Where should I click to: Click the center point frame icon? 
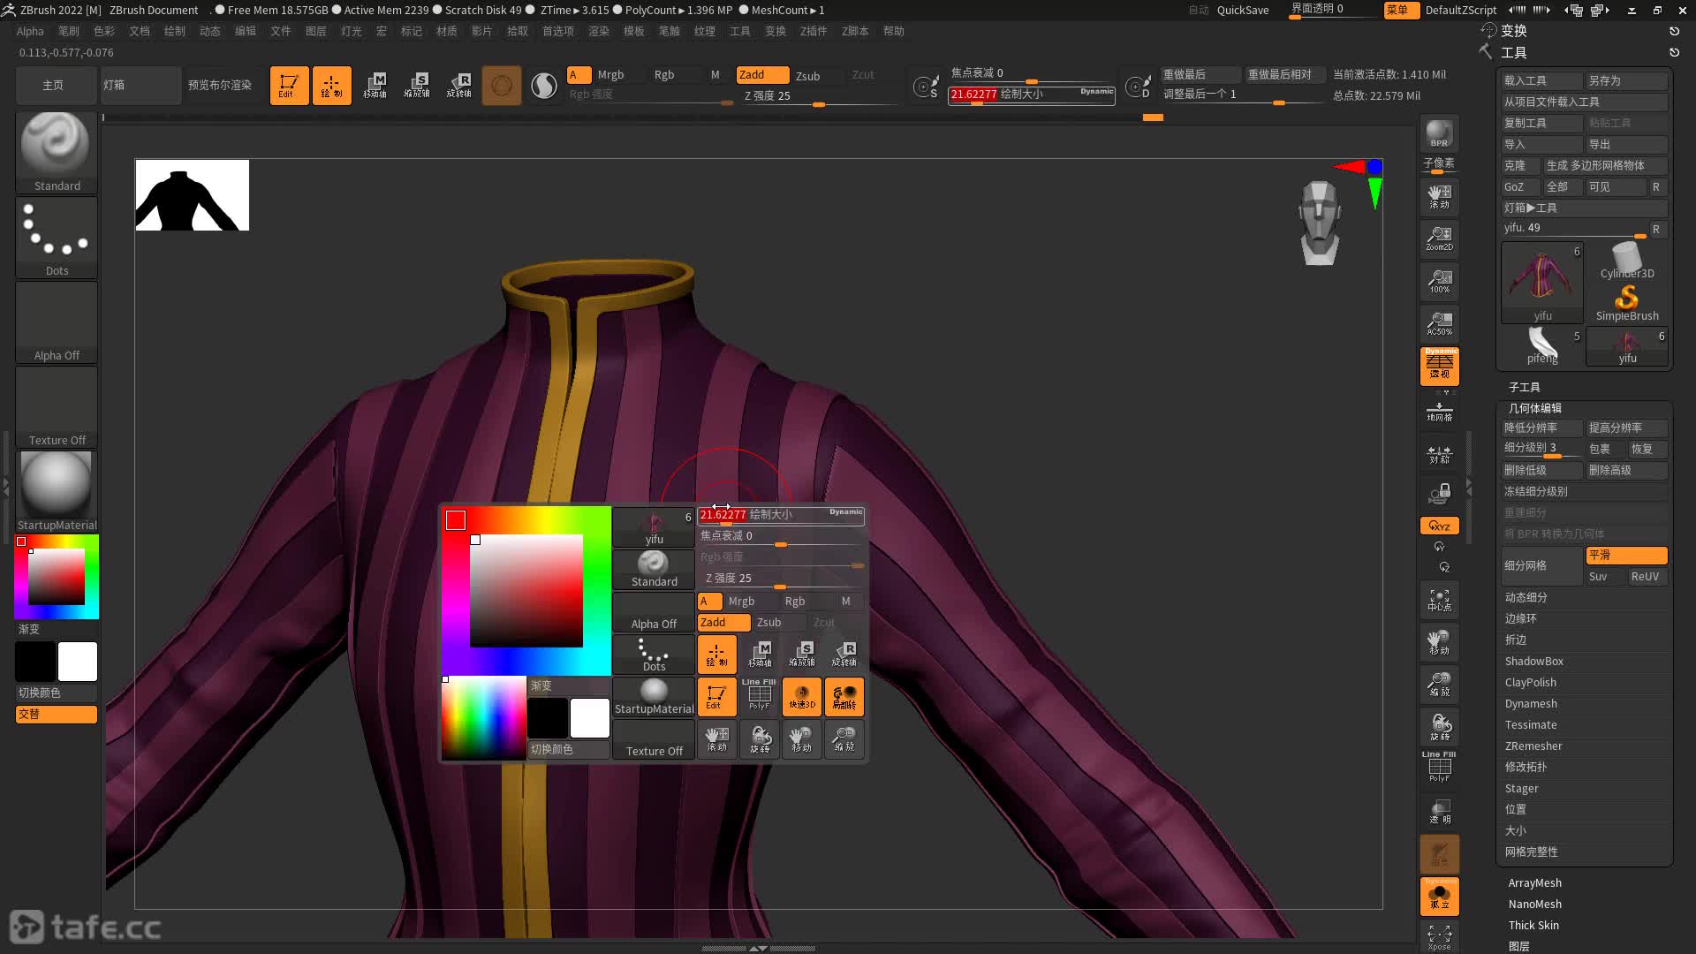[x=1439, y=601]
